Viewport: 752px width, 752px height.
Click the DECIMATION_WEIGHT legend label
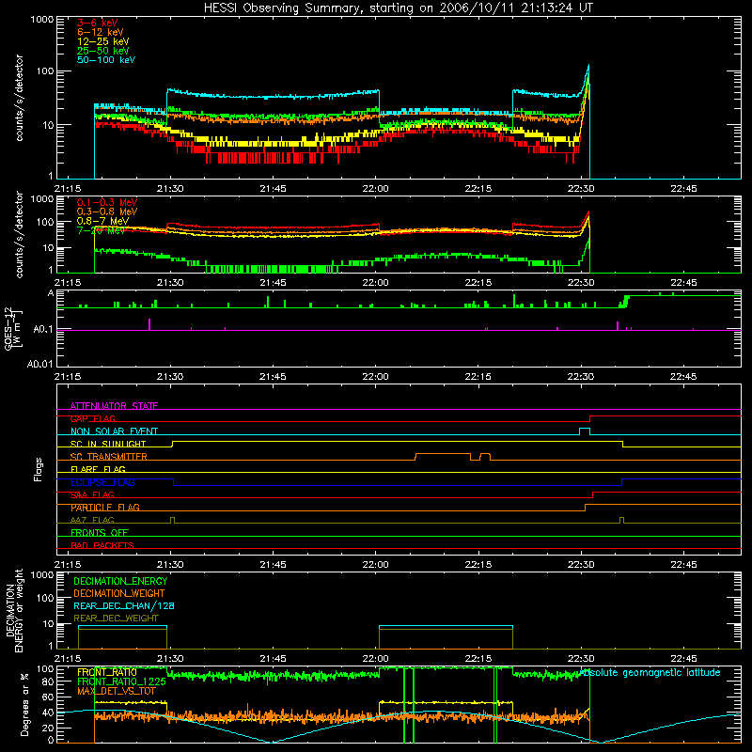pos(119,593)
